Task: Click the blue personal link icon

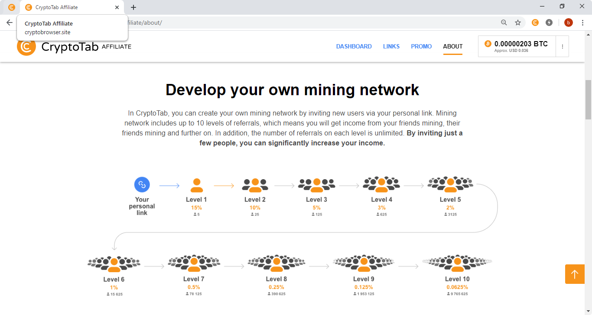Action: pos(142,185)
